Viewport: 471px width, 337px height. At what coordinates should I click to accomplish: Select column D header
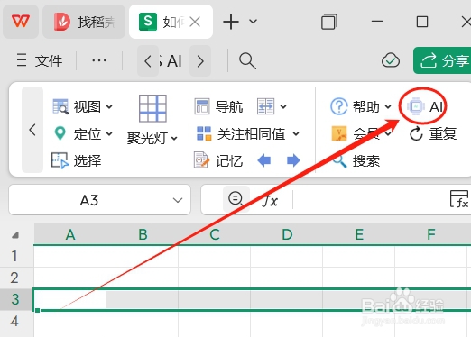287,234
